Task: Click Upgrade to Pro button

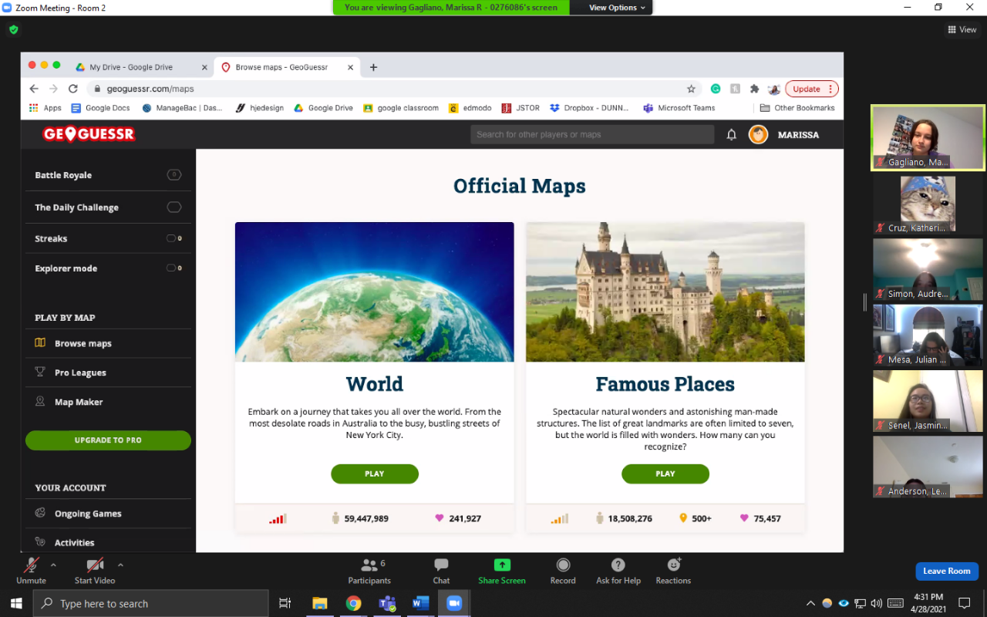Action: (108, 440)
